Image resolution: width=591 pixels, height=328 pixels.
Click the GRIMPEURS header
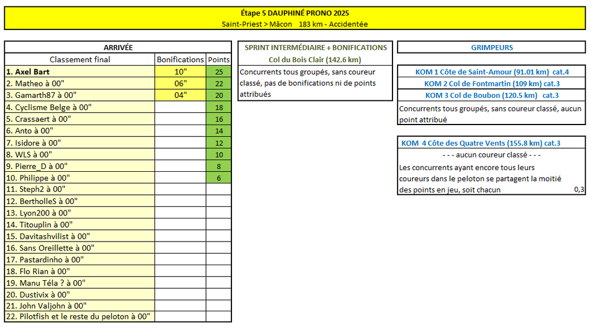coord(492,47)
